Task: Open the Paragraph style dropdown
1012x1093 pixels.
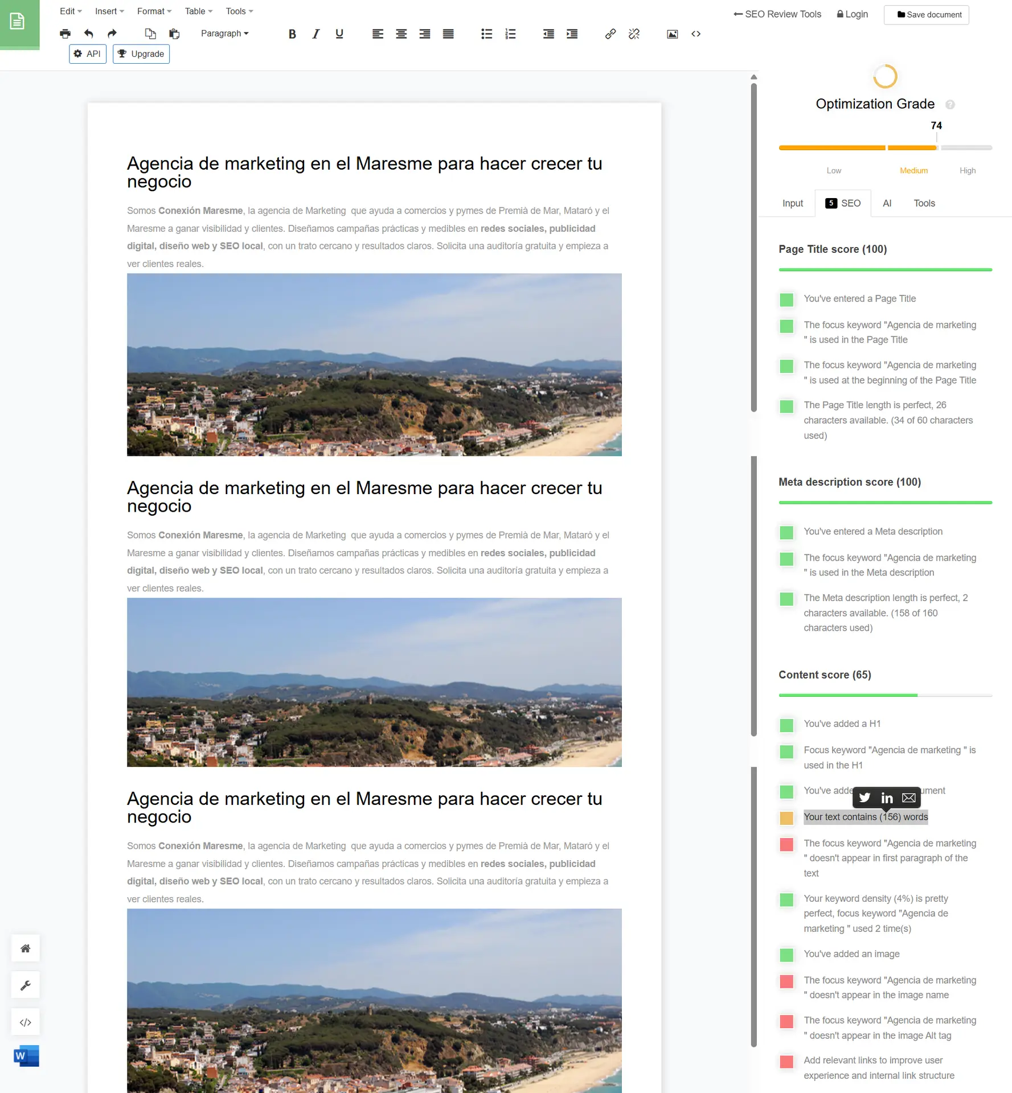Action: pos(224,34)
